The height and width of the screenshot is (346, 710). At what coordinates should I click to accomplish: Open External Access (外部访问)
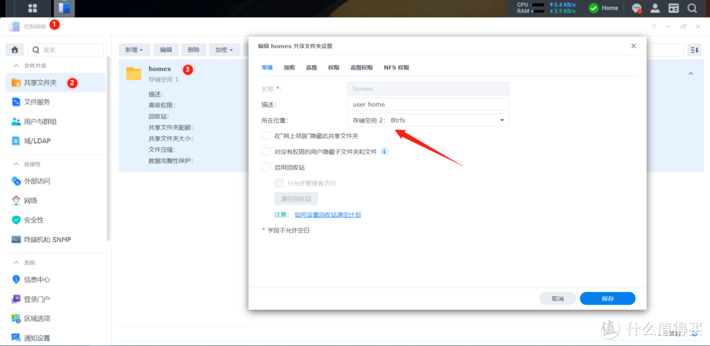click(x=55, y=181)
